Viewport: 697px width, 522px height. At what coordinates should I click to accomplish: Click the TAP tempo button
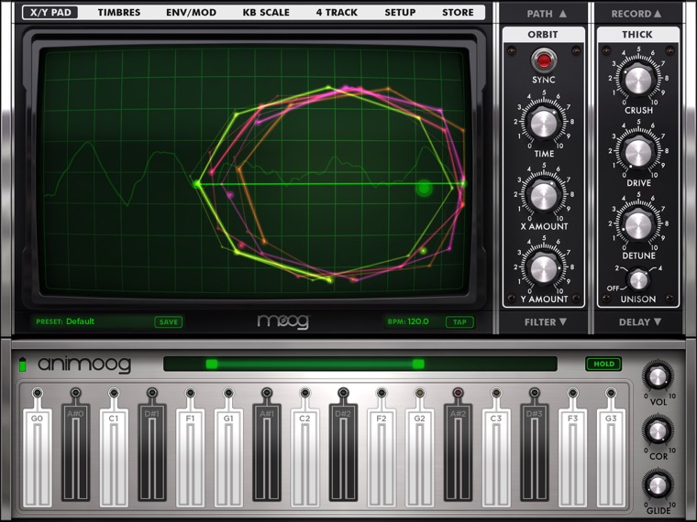coord(459,321)
